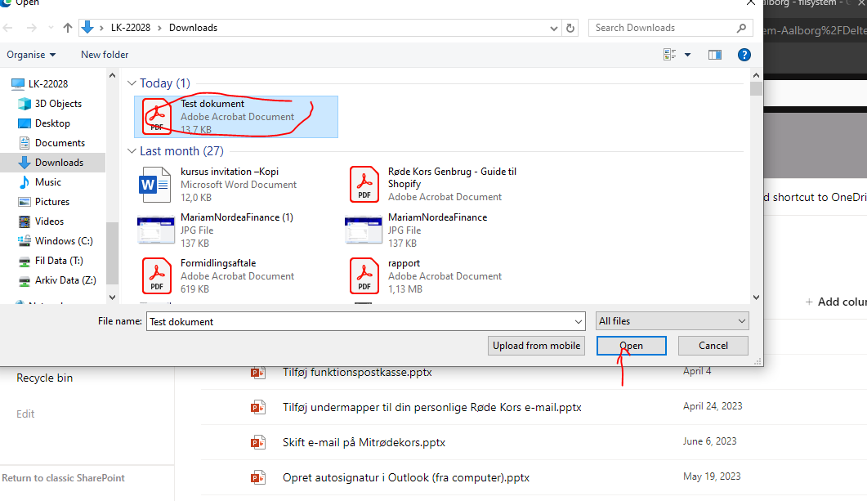
Task: Open the Organise menu
Action: [x=31, y=55]
